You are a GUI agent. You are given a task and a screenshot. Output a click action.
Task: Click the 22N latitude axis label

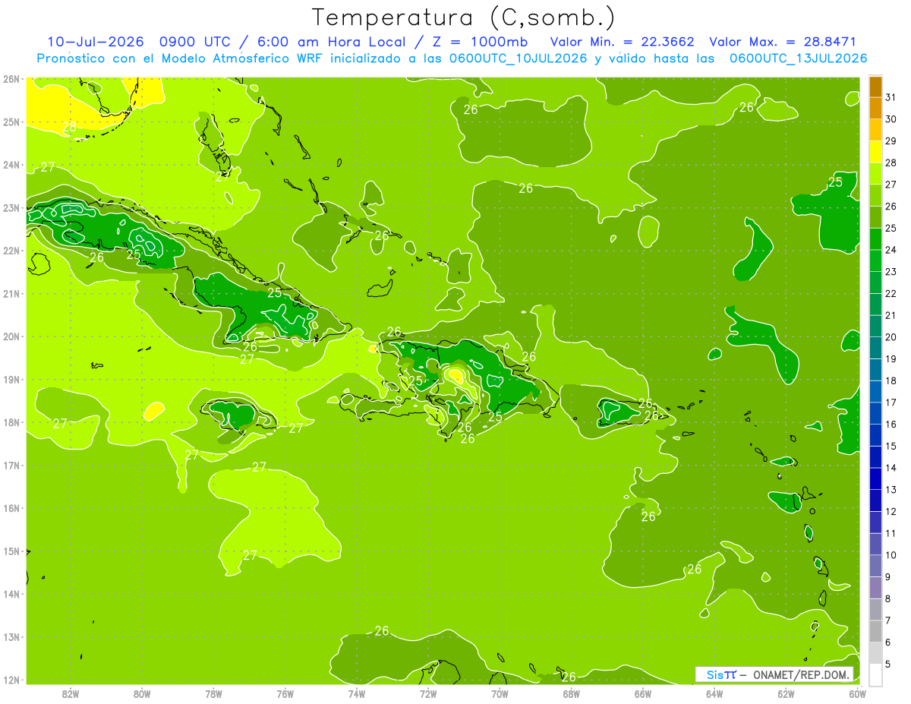point(11,251)
